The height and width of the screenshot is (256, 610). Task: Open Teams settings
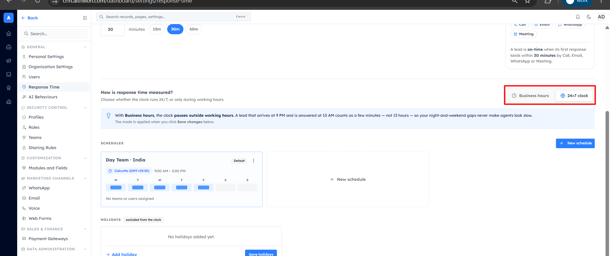54,138
